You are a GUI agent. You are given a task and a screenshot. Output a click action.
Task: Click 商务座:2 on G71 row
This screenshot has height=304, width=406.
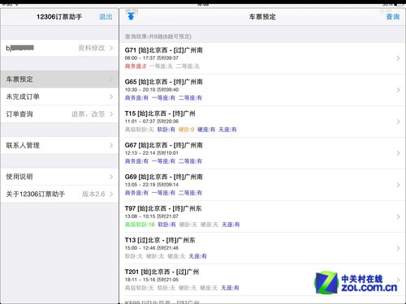tap(136, 66)
